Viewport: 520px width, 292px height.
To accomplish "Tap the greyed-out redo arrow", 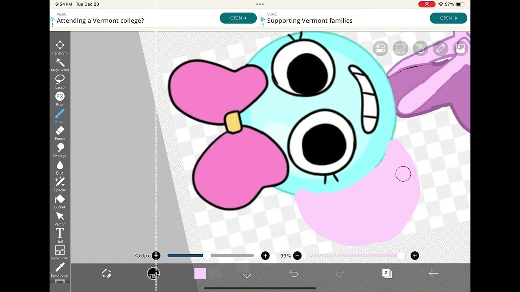I will pyautogui.click(x=340, y=274).
